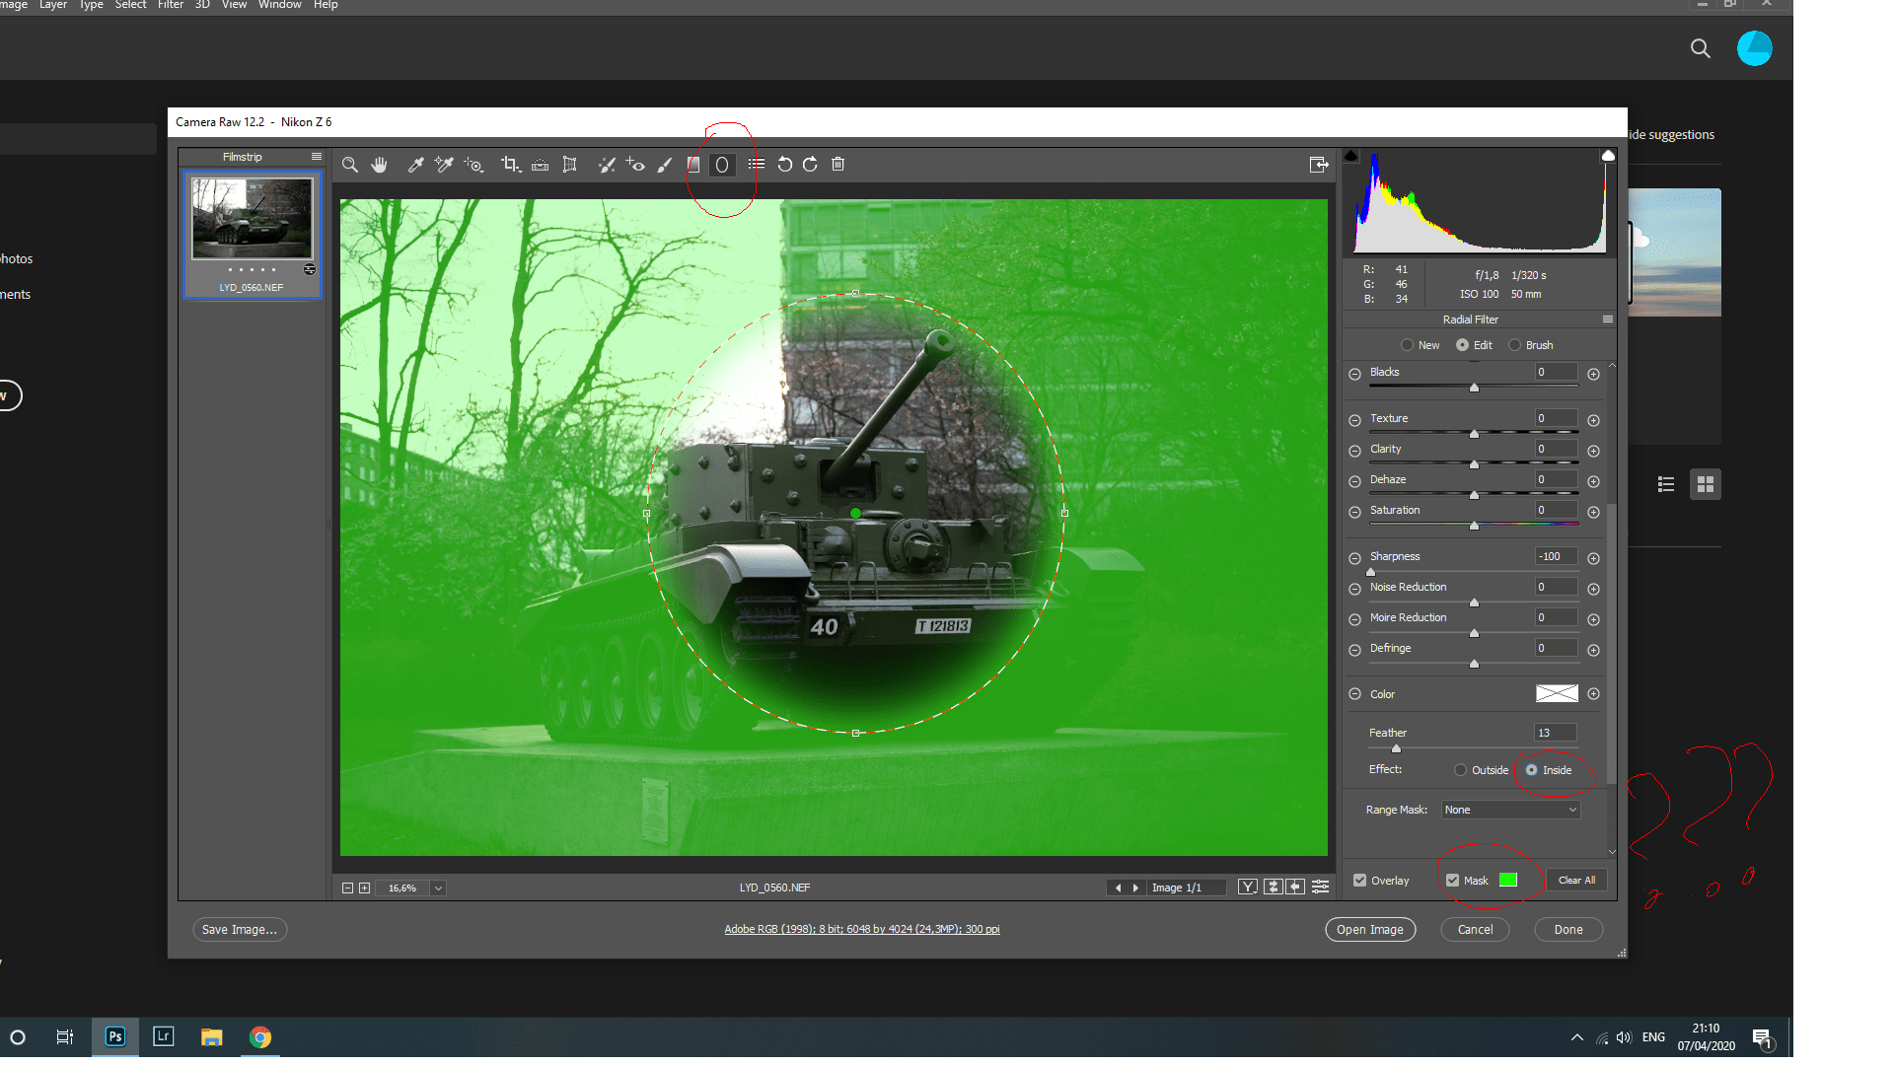The height and width of the screenshot is (1065, 1894).
Task: Select the Hand tool
Action: click(x=380, y=165)
